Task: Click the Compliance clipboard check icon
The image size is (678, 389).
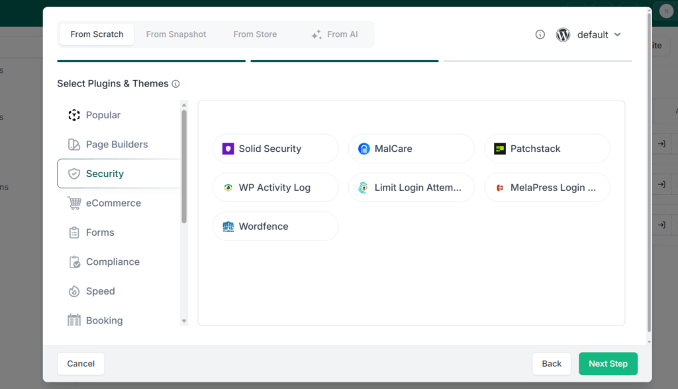Action: click(74, 262)
